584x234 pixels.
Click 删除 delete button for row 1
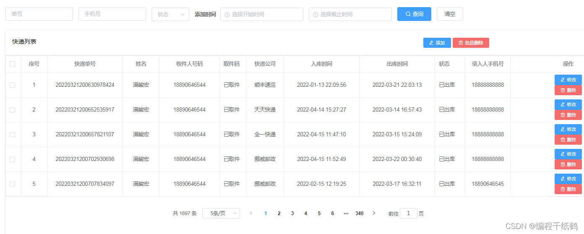point(568,90)
